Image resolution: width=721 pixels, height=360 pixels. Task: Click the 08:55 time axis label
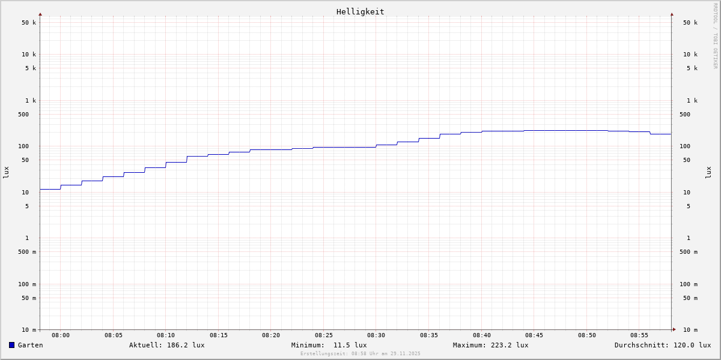tap(639, 335)
